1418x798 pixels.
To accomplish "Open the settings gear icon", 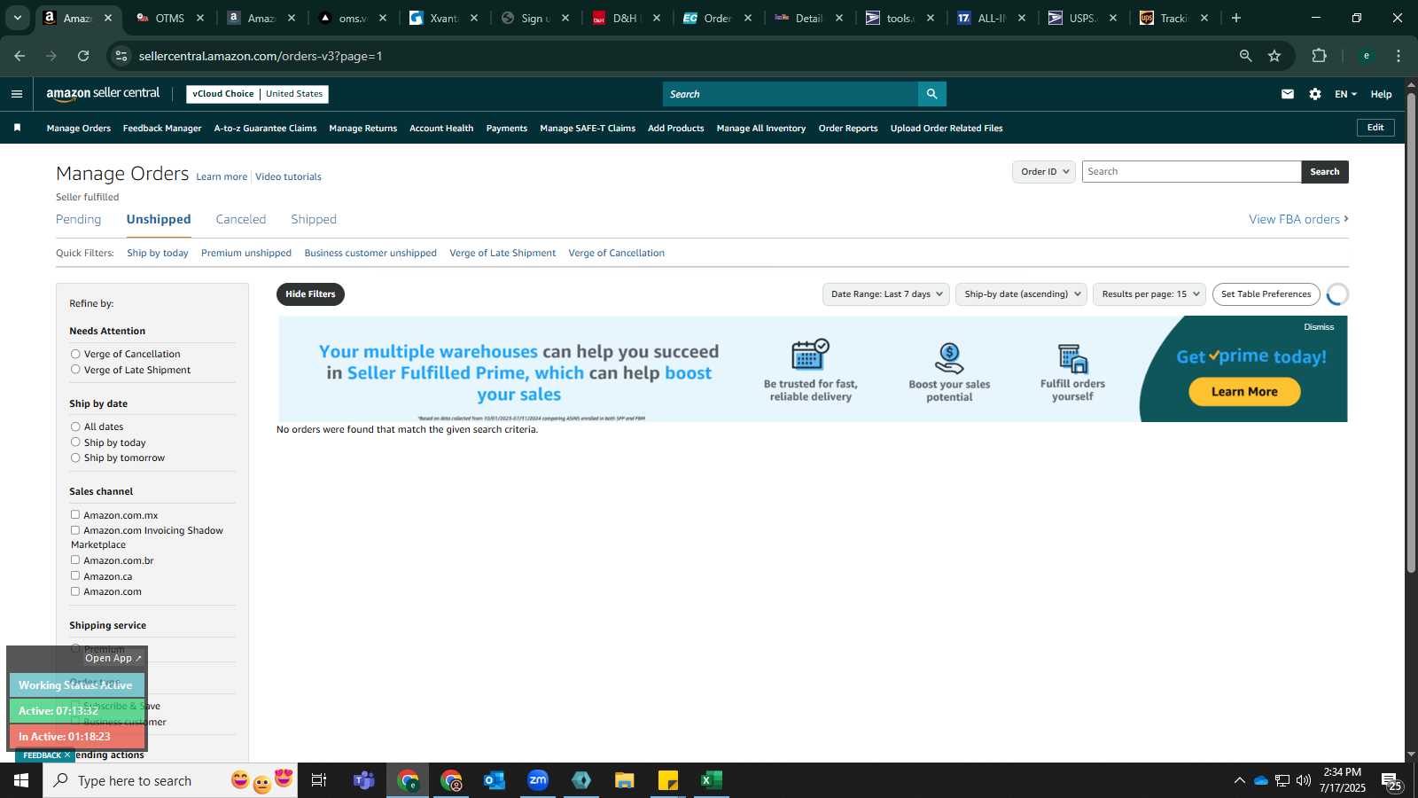I will click(x=1315, y=94).
